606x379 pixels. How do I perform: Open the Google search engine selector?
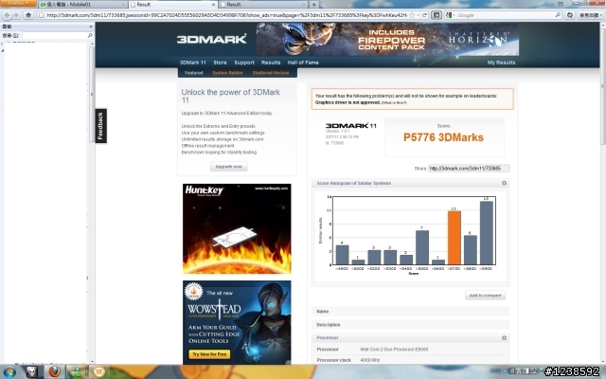click(450, 15)
